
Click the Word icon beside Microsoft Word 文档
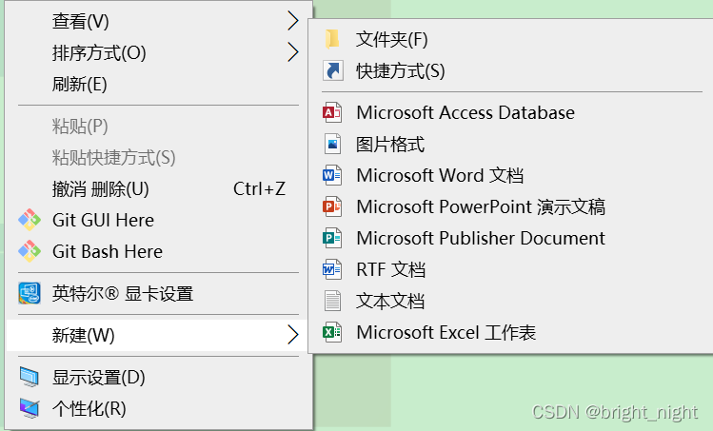[332, 175]
